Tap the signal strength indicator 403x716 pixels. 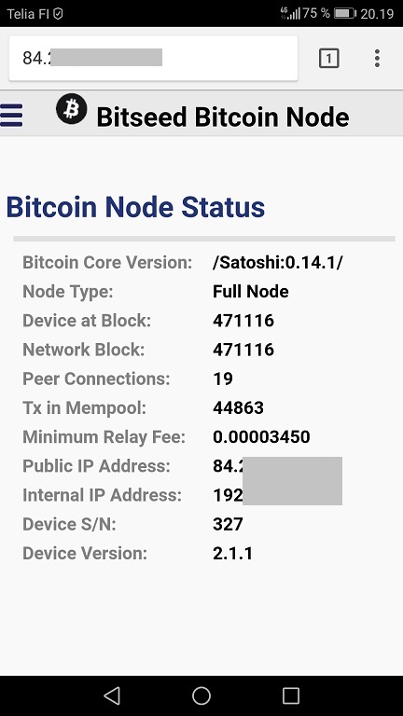coord(291,13)
